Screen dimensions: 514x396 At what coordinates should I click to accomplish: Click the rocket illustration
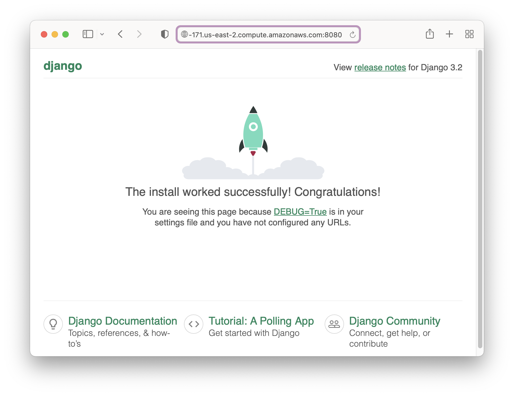253,142
